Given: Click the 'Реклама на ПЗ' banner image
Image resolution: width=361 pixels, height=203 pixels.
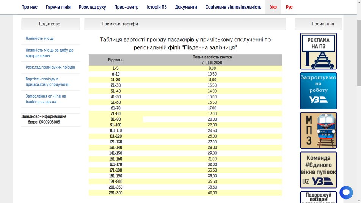Looking at the screenshot, I should click(x=318, y=51).
